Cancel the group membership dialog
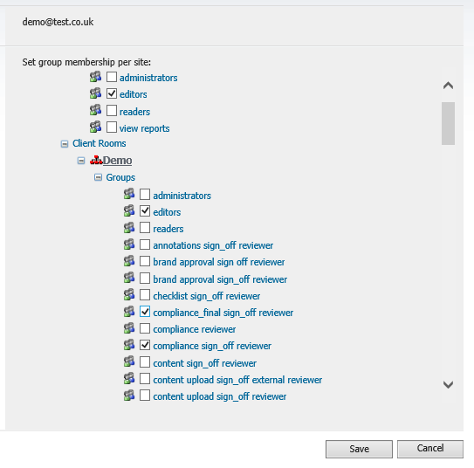 pyautogui.click(x=430, y=449)
